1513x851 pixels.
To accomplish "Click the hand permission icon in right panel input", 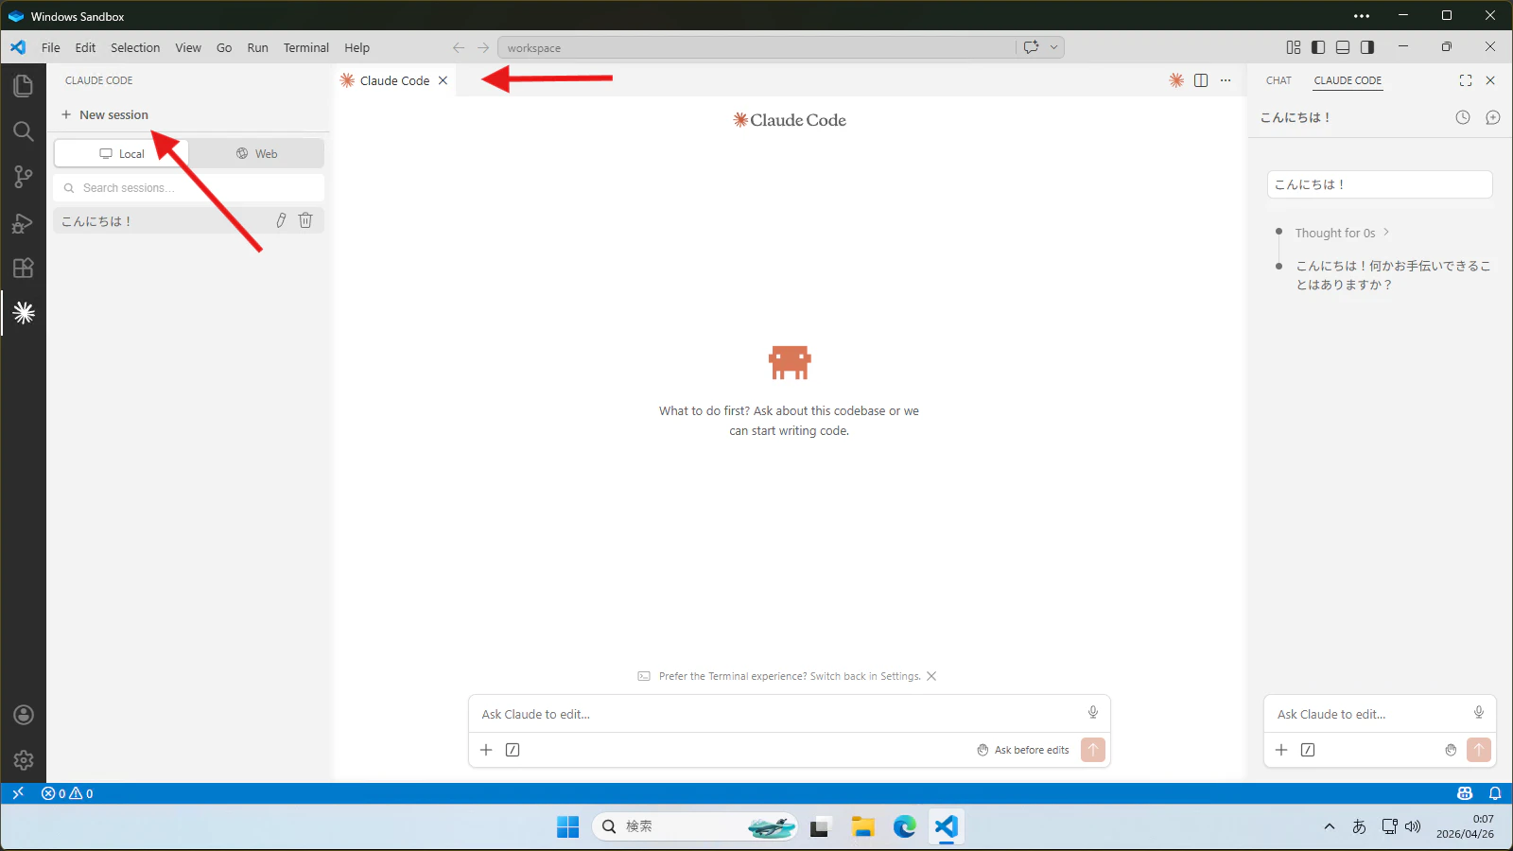I will click(1451, 750).
